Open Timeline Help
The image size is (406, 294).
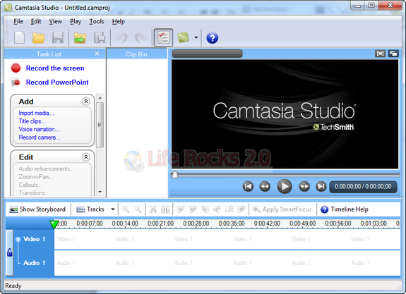tap(345, 209)
